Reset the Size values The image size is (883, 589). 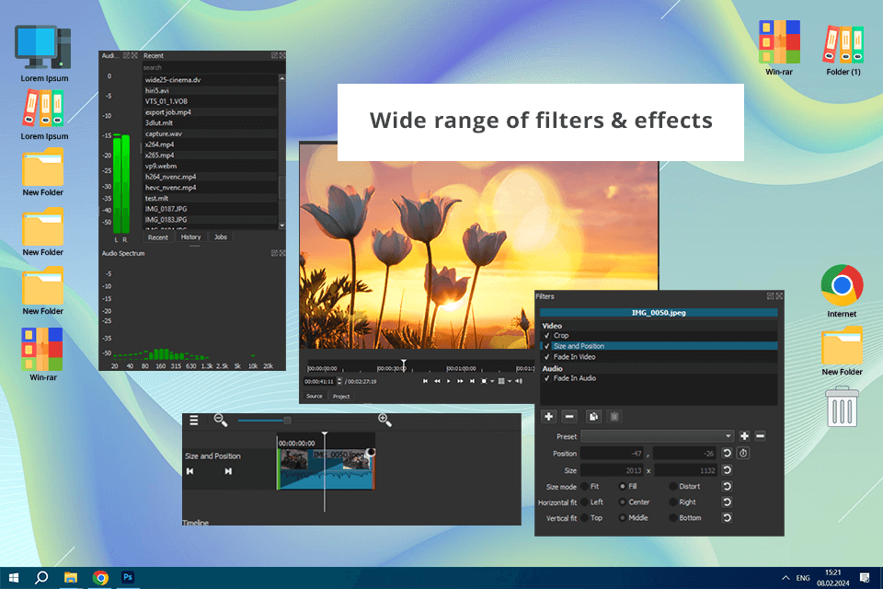(727, 470)
